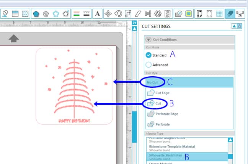Collapse Cut Settings panel with up arrow
The image size is (248, 164).
pyautogui.click(x=233, y=26)
